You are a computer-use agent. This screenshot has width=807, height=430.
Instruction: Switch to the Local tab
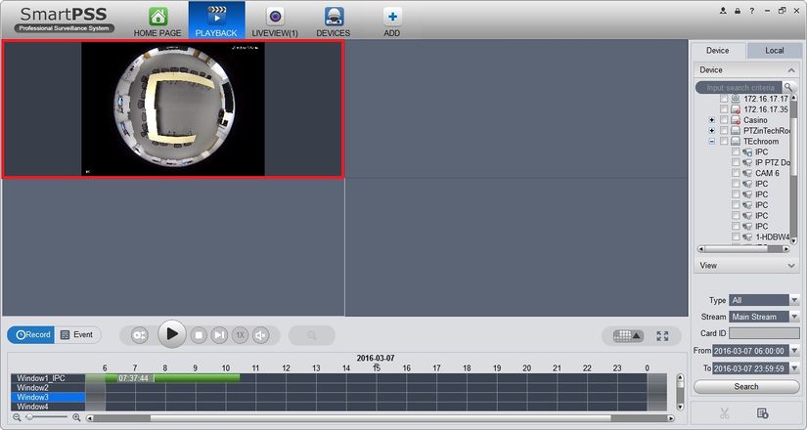(774, 50)
